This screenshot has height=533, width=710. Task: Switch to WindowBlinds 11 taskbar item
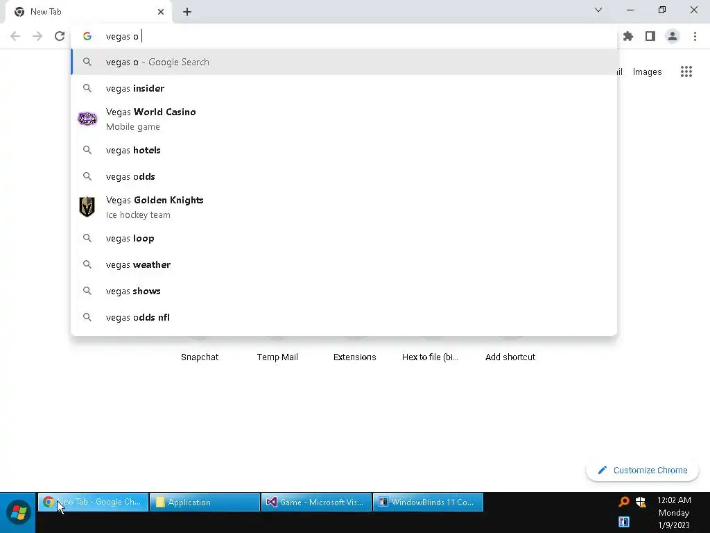428,502
